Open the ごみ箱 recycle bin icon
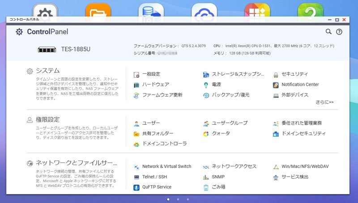Image resolution: width=358 pixels, height=203 pixels. tap(206, 187)
